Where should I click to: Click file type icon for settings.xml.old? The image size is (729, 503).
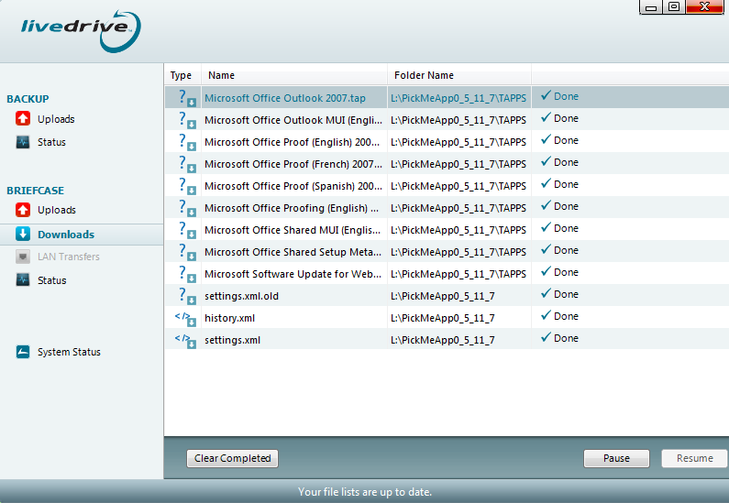186,296
